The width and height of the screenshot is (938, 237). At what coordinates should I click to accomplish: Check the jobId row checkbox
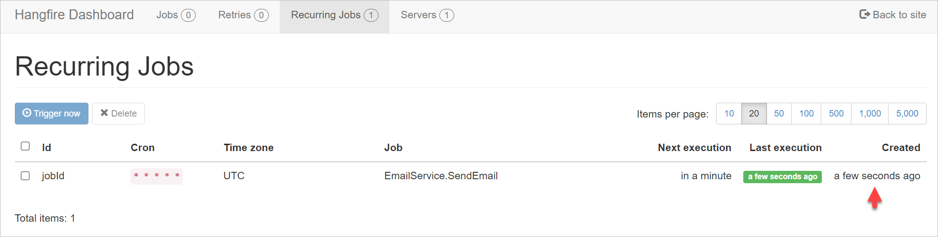pyautogui.click(x=25, y=176)
